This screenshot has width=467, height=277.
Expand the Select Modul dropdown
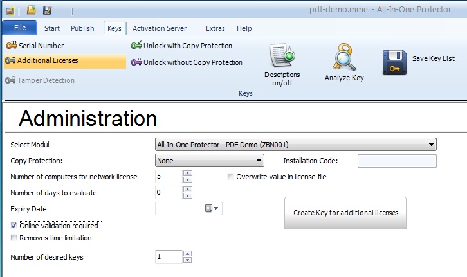coord(432,145)
